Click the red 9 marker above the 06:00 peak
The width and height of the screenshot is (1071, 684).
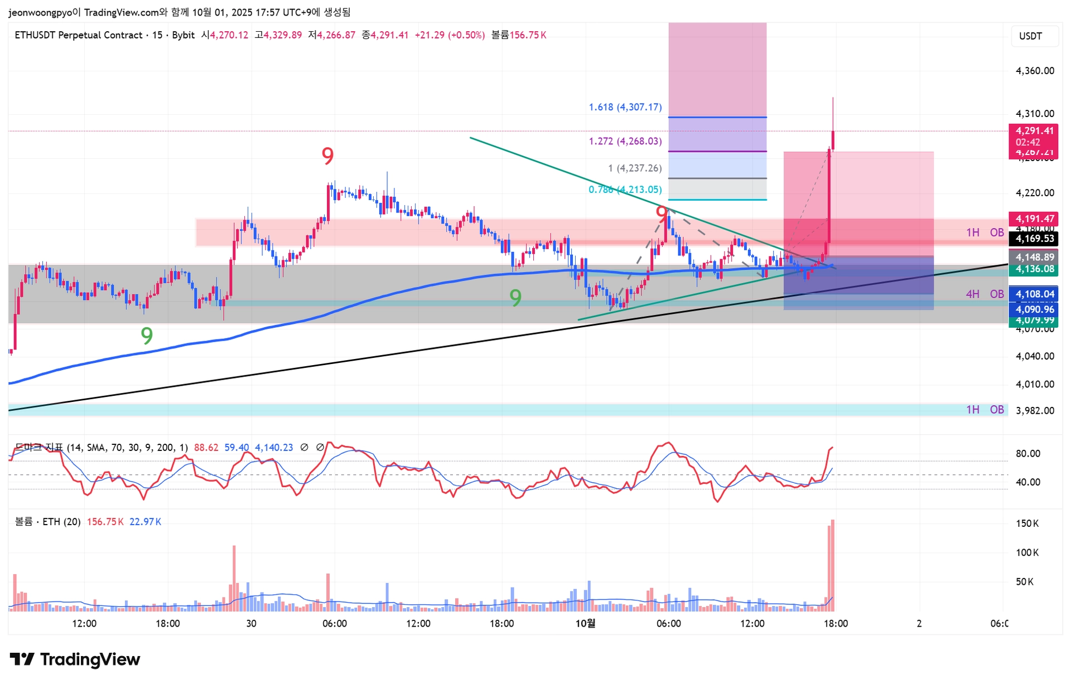[x=328, y=156]
